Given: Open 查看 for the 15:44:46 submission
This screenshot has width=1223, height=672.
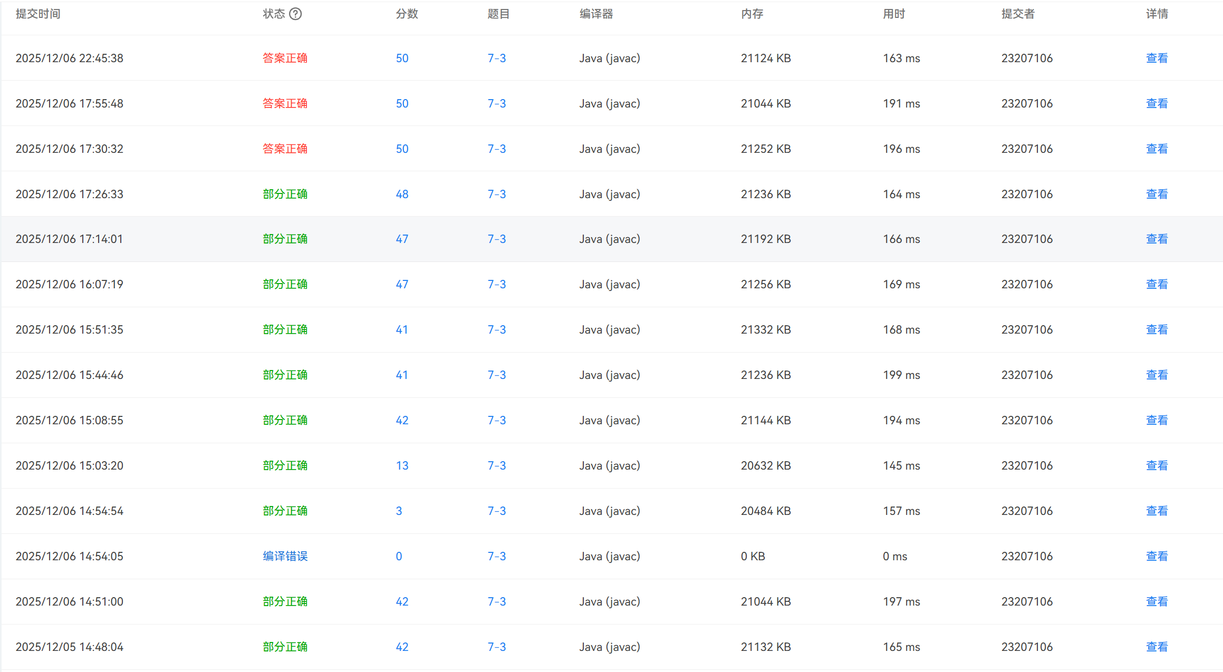Looking at the screenshot, I should click(x=1157, y=375).
